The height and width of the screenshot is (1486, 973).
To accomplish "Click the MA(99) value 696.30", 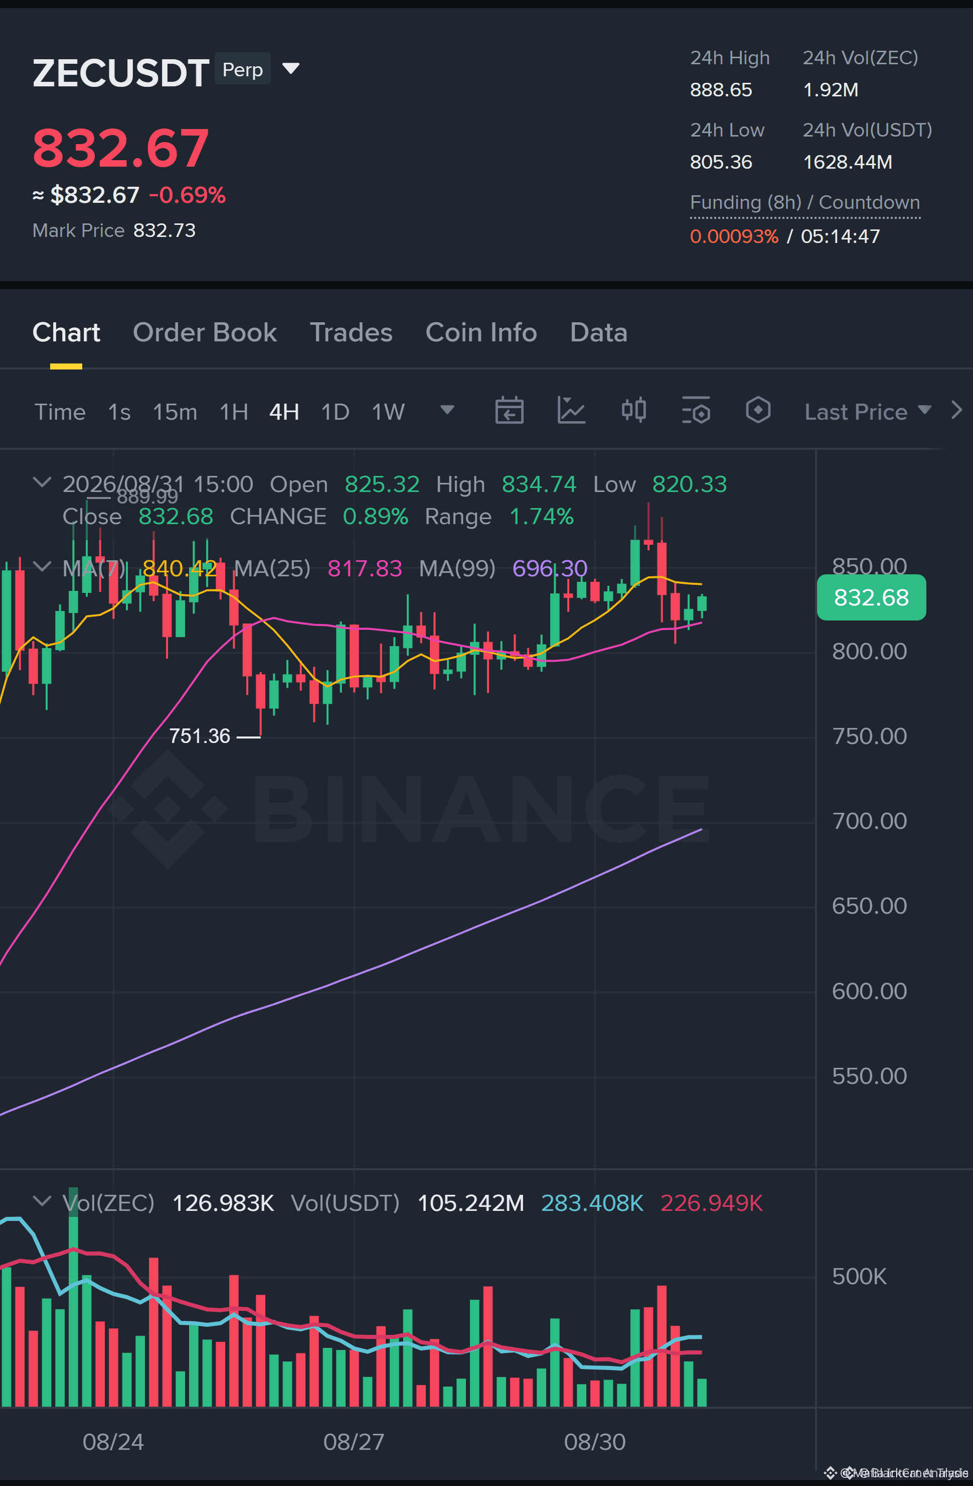I will (x=550, y=569).
